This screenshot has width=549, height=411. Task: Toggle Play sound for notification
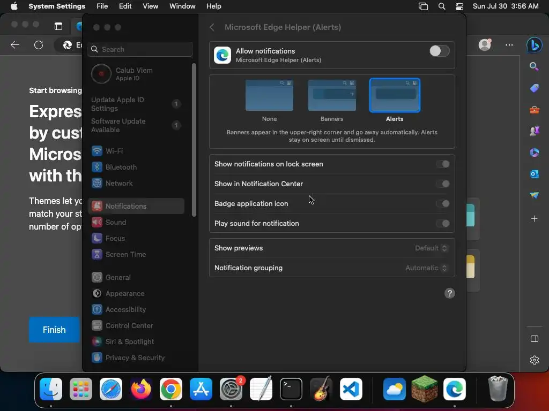[x=443, y=224]
